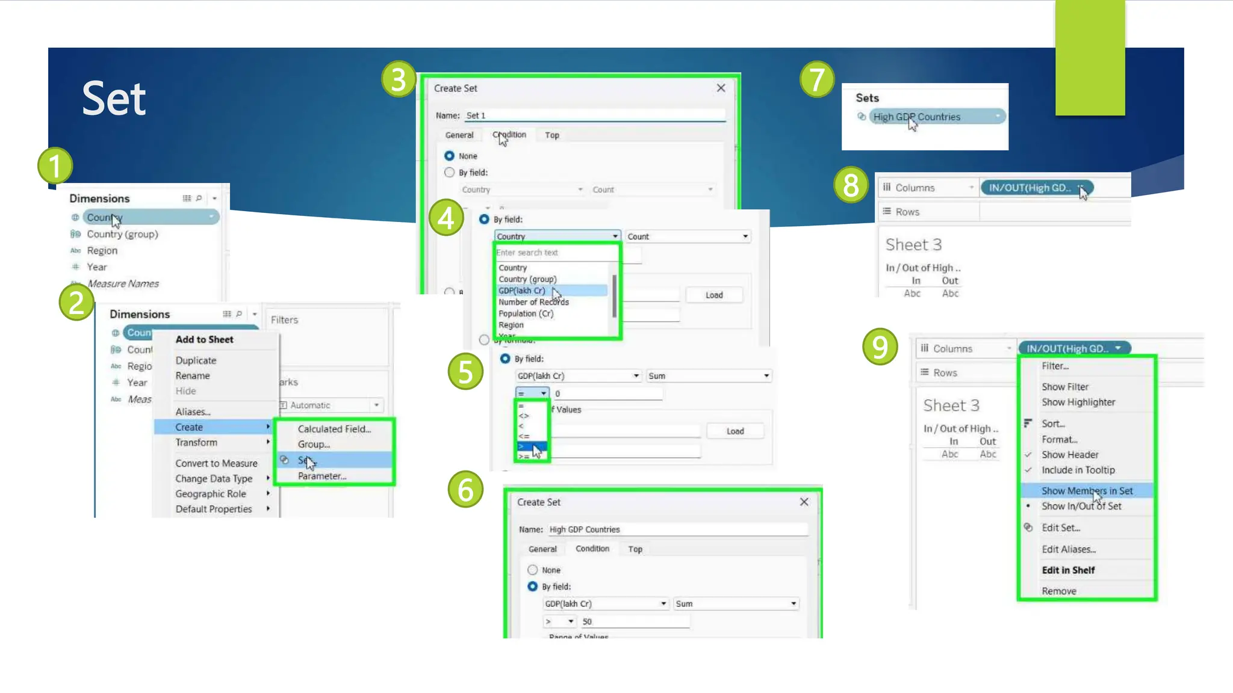
Task: Click the Name field containing High GDP Countries
Action: pyautogui.click(x=677, y=529)
